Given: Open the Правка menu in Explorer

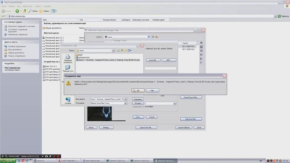Looking at the screenshot, I should click(x=11, y=6).
